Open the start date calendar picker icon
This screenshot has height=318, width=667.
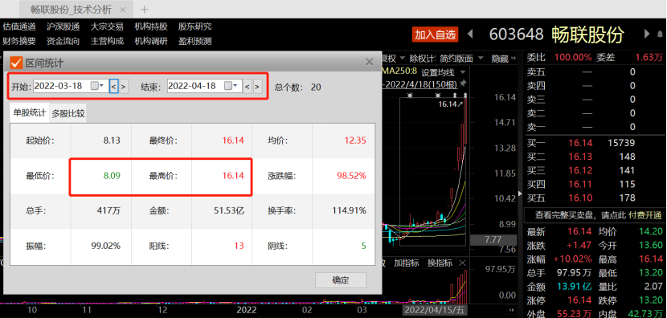click(x=97, y=86)
